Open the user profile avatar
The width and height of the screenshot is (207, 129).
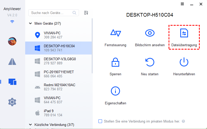coord(12,41)
